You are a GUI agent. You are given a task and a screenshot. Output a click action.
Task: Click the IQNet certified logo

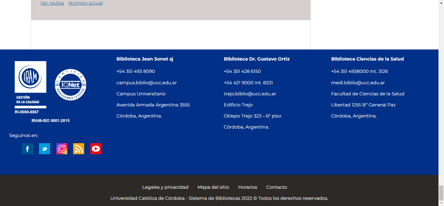point(70,85)
